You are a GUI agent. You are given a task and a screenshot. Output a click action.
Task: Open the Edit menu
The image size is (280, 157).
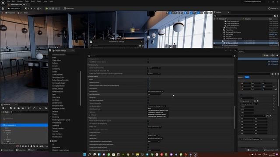[x=14, y=1]
